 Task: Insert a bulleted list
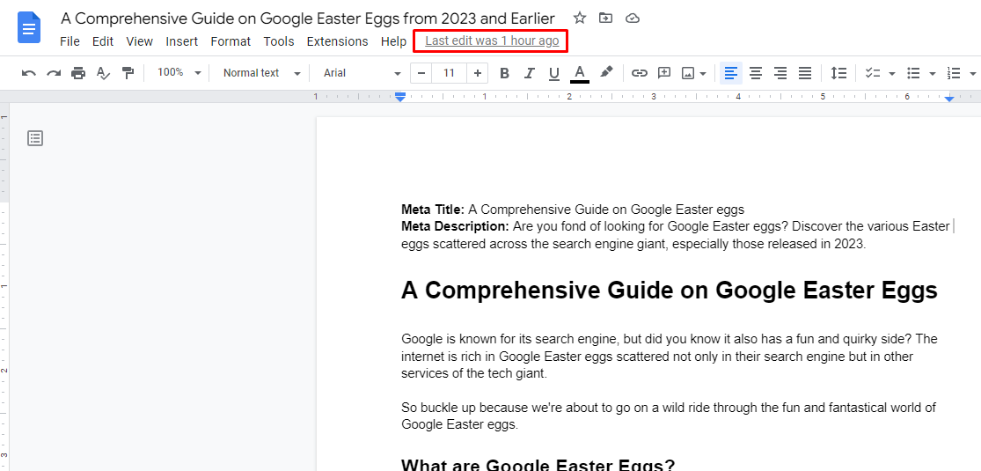[x=913, y=73]
